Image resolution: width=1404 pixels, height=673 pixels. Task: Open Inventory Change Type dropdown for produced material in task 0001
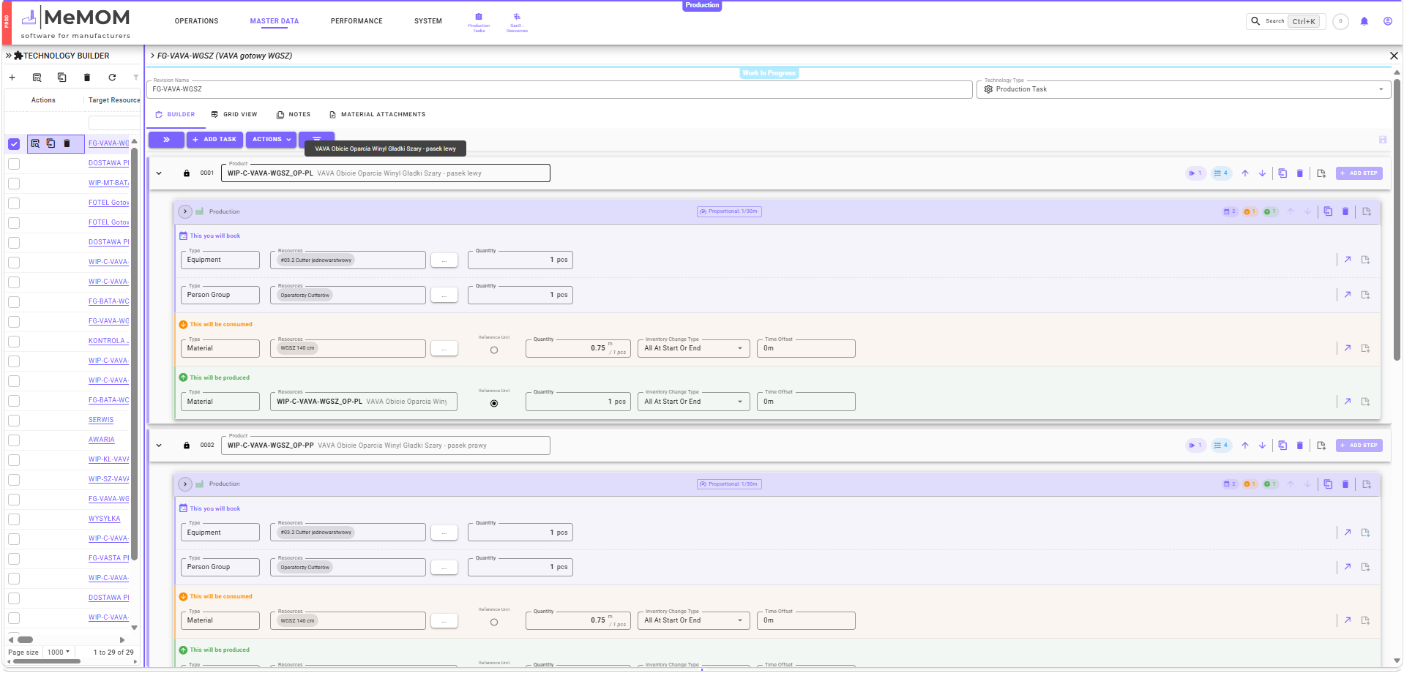click(x=693, y=402)
